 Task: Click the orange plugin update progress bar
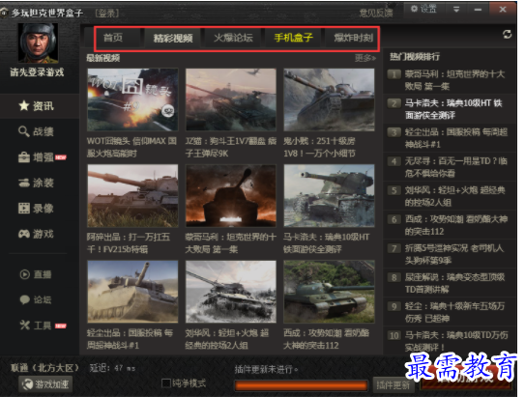click(x=301, y=385)
